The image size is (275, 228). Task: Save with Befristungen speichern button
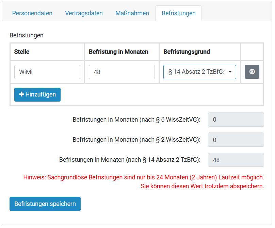click(x=45, y=204)
